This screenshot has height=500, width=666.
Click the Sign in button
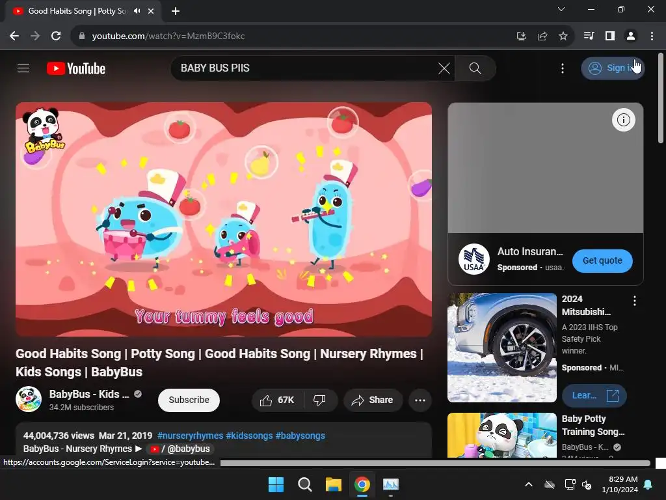[613, 68]
